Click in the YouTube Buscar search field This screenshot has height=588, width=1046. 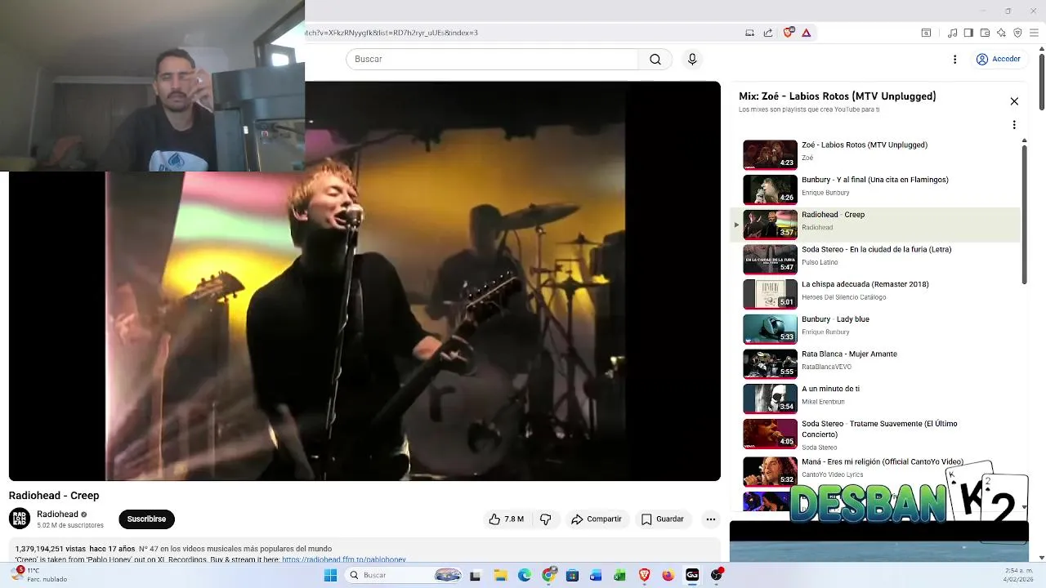(492, 59)
